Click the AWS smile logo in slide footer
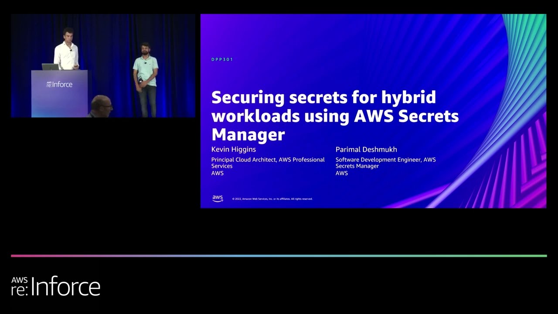 tap(218, 198)
